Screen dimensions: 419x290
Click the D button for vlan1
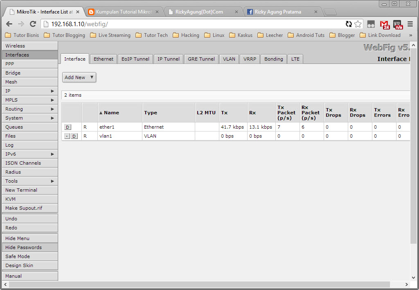pos(74,136)
